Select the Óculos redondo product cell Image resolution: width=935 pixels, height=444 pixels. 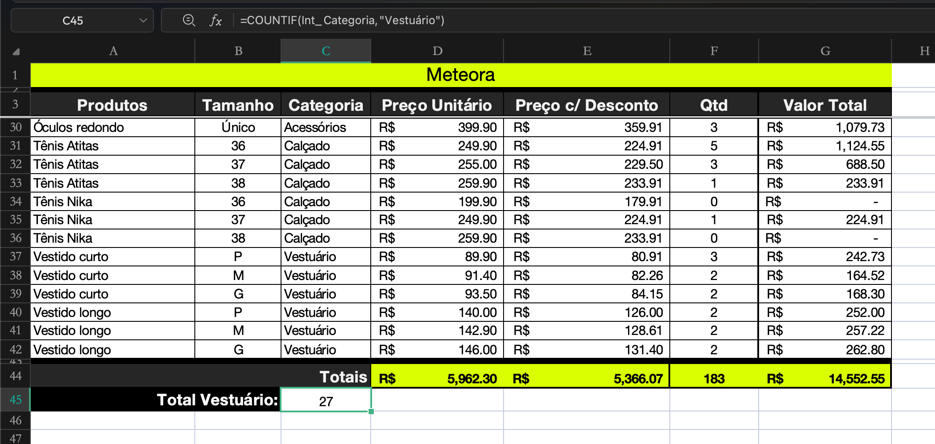[113, 127]
